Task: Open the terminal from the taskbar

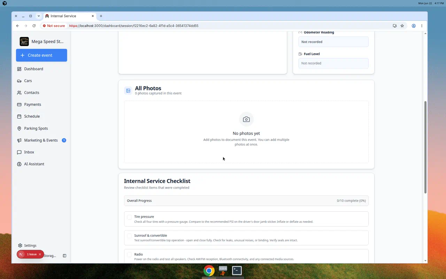Action: (x=237, y=270)
